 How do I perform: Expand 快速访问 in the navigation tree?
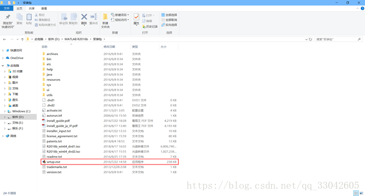click(3, 50)
